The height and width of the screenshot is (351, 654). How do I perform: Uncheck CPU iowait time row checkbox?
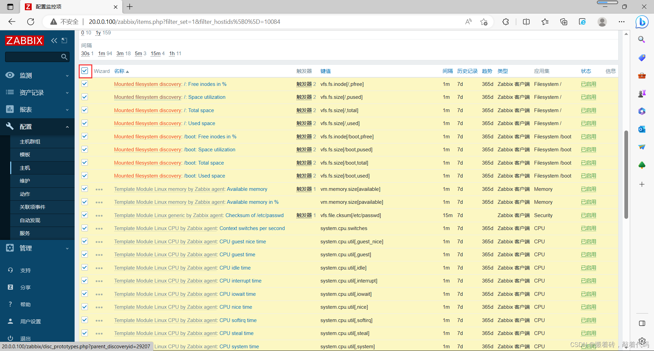pyautogui.click(x=85, y=294)
